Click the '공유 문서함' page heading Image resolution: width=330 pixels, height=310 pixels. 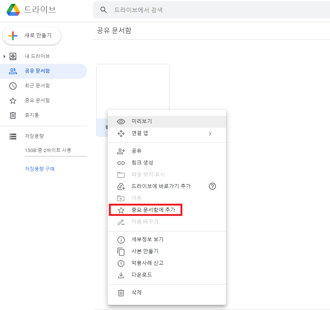pyautogui.click(x=114, y=31)
